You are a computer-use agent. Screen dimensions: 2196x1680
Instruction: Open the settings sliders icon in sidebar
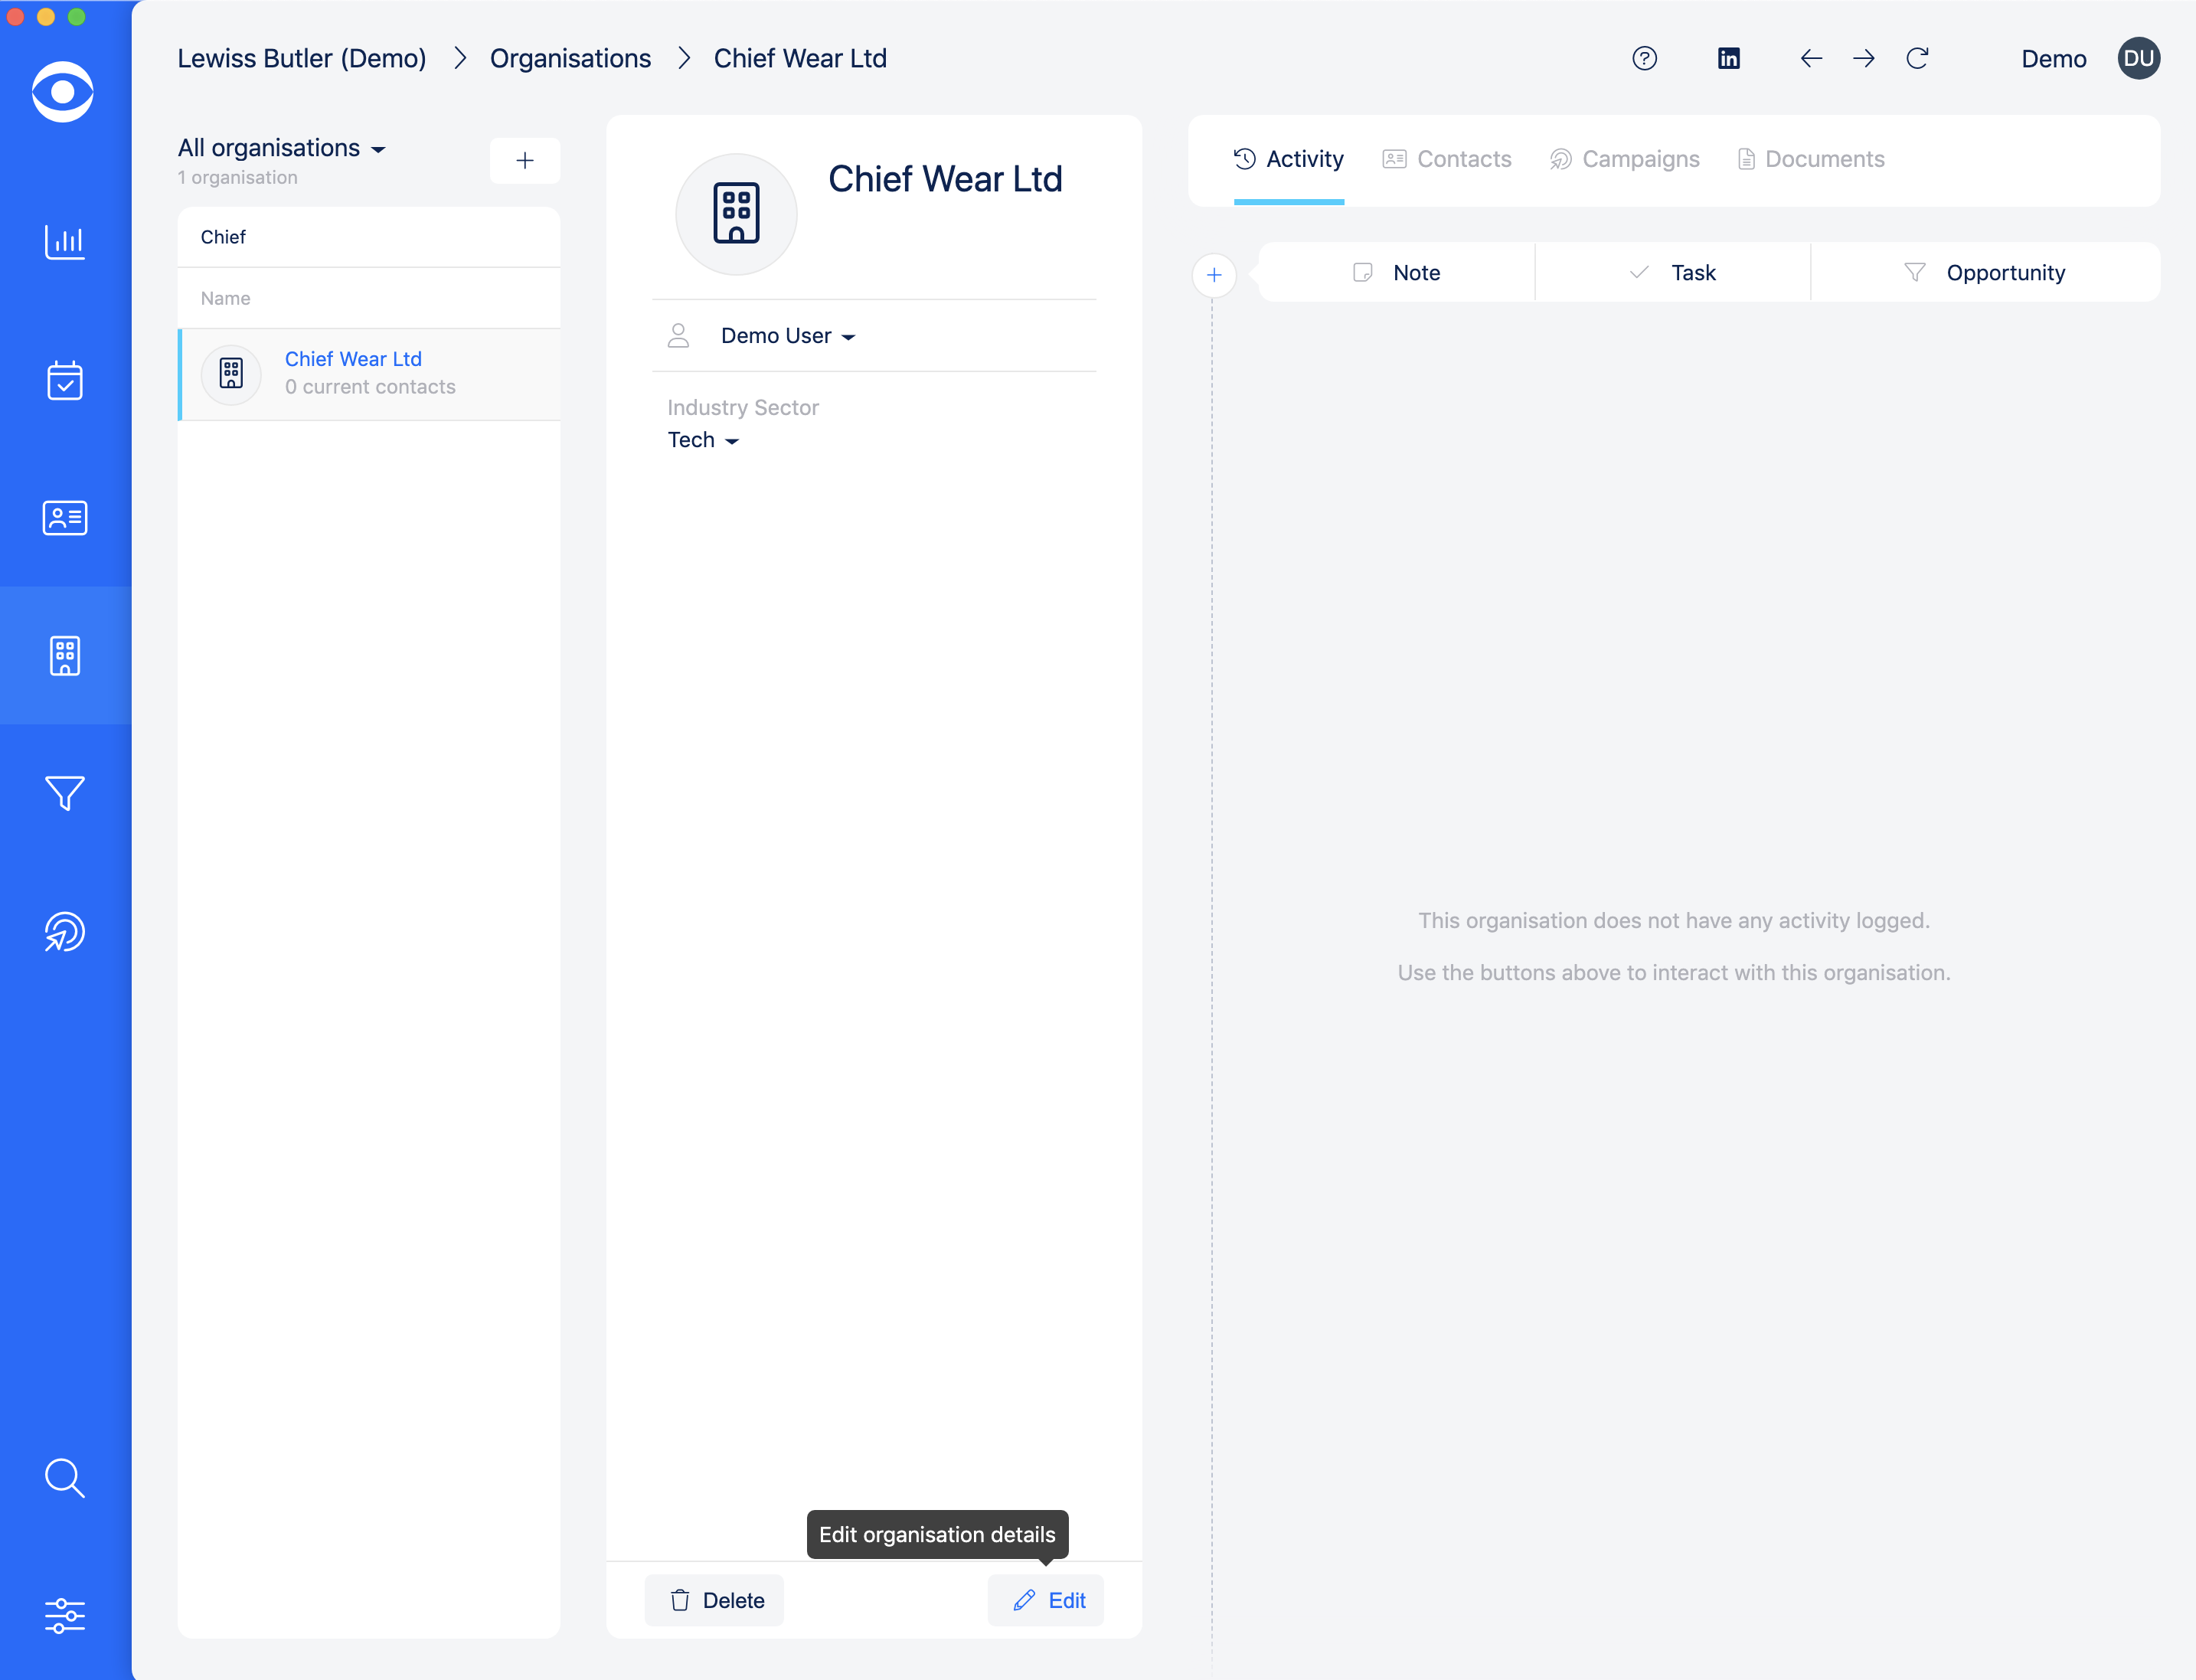65,1615
